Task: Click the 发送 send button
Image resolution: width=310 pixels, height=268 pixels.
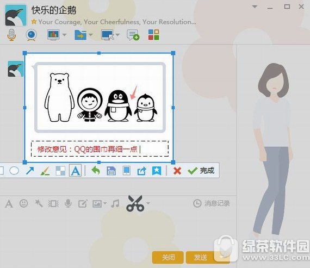Action: click(x=200, y=257)
